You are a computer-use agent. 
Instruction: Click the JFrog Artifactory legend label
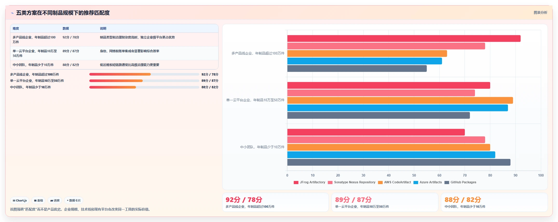pyautogui.click(x=312, y=182)
